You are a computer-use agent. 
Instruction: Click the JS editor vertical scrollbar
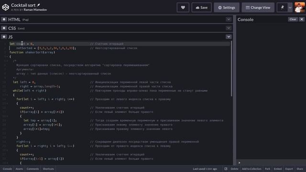[231, 68]
